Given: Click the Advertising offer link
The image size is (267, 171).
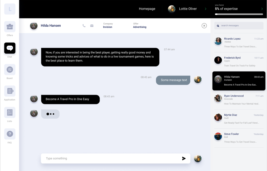Looking at the screenshot, I should point(140,27).
